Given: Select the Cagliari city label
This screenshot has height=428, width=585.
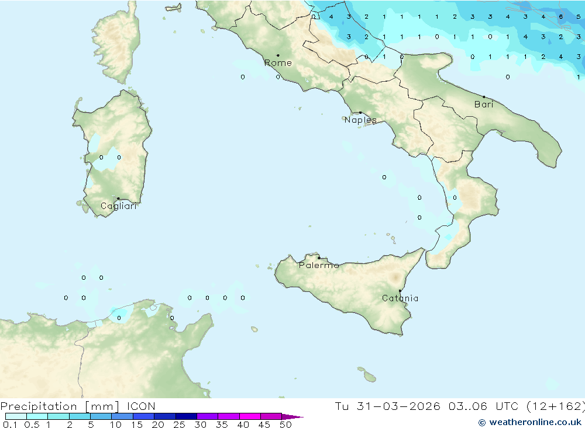Looking at the screenshot, I should point(119,206).
